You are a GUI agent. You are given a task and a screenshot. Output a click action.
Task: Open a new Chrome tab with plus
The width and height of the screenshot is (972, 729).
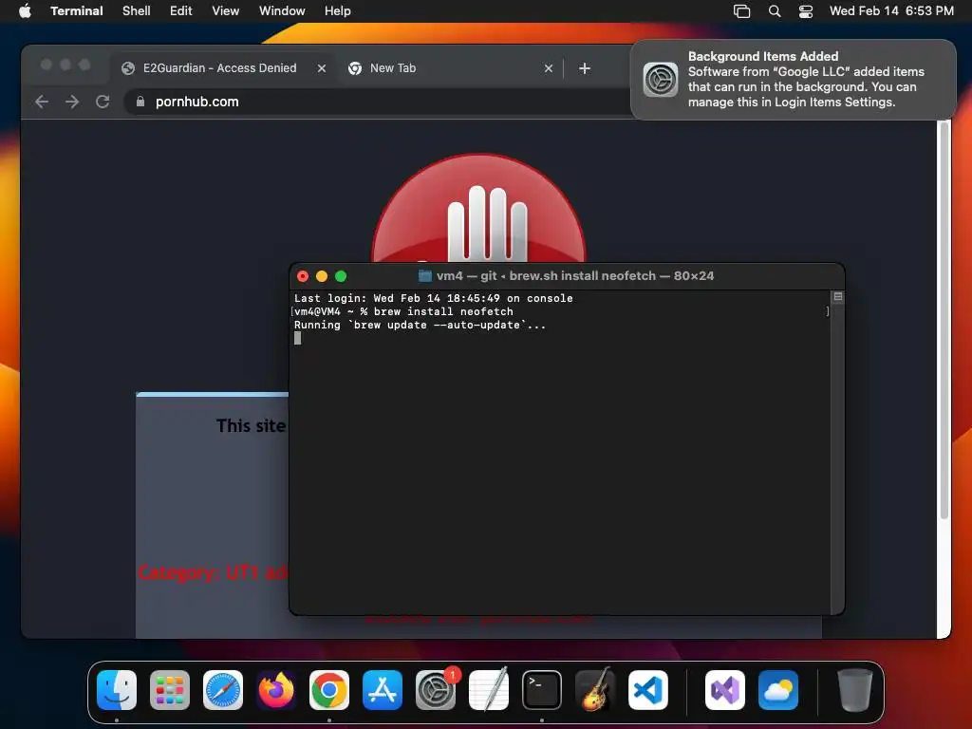pos(585,68)
